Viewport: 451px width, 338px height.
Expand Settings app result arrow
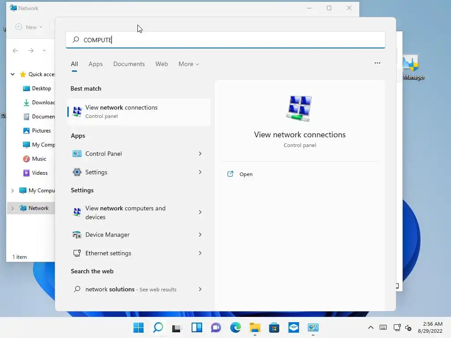pyautogui.click(x=200, y=172)
